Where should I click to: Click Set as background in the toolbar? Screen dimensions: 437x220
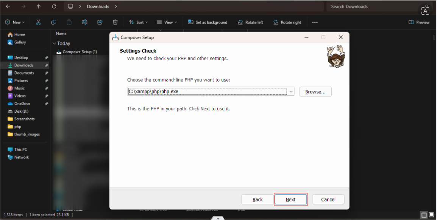pos(208,22)
